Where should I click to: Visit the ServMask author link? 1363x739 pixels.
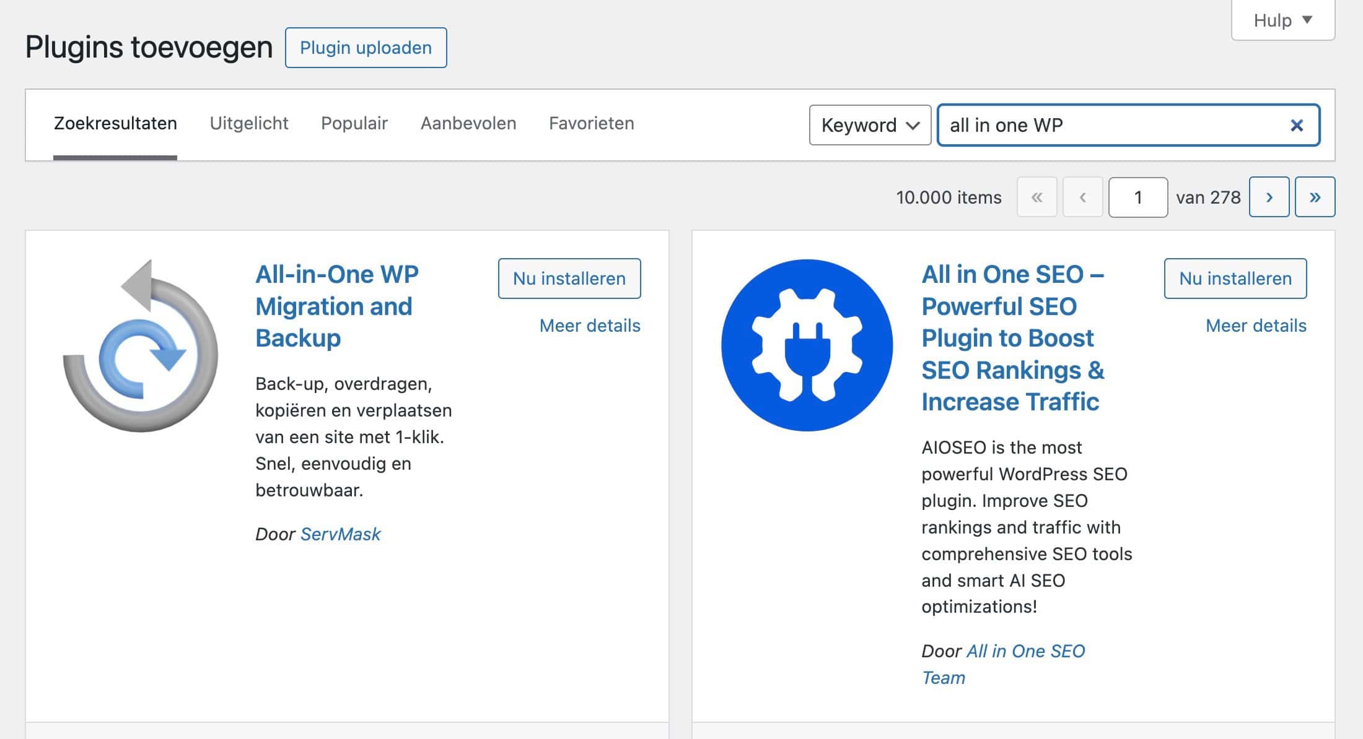click(340, 534)
